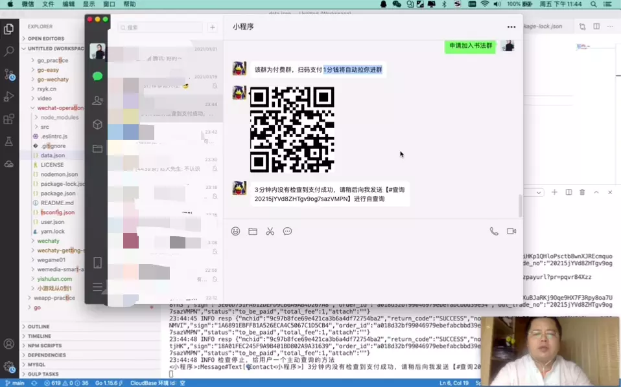The image size is (621, 387).
Task: Open VS Code Search view
Action: pos(9,51)
